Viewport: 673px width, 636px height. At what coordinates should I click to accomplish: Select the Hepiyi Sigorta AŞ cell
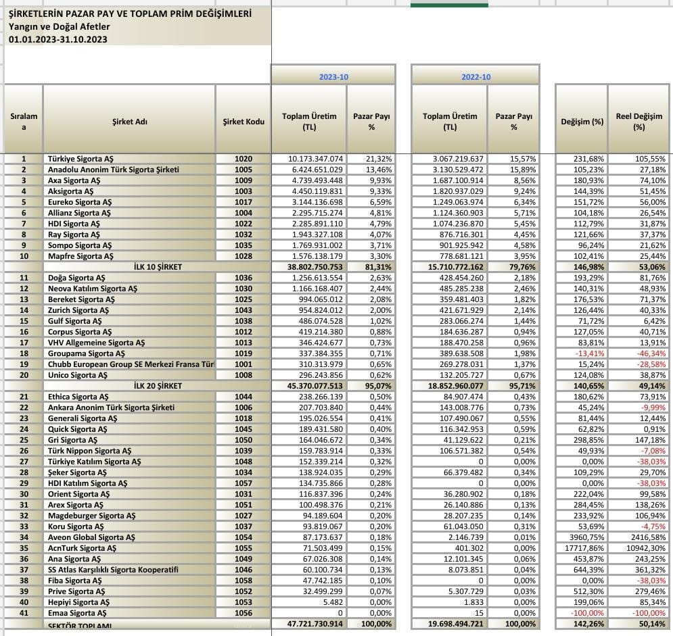[x=129, y=603]
